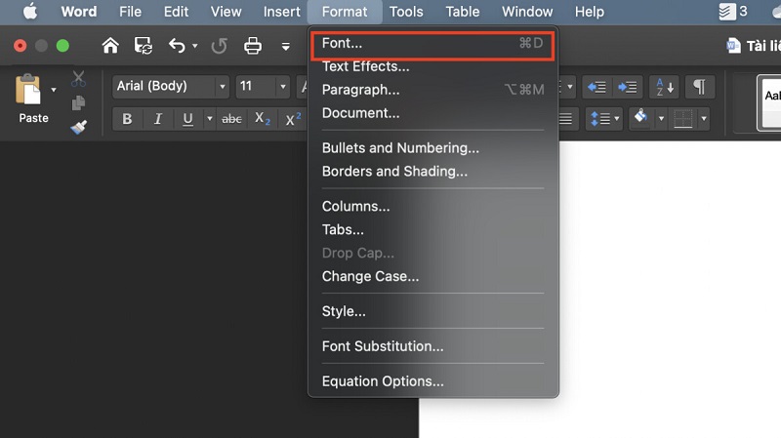The width and height of the screenshot is (781, 438).
Task: Click the Undo arrow icon
Action: pyautogui.click(x=176, y=46)
